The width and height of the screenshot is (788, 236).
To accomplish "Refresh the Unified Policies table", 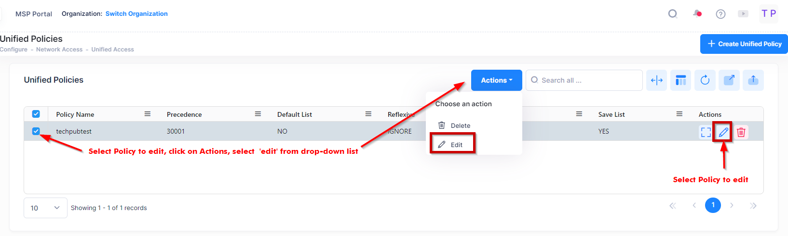I will tap(705, 80).
